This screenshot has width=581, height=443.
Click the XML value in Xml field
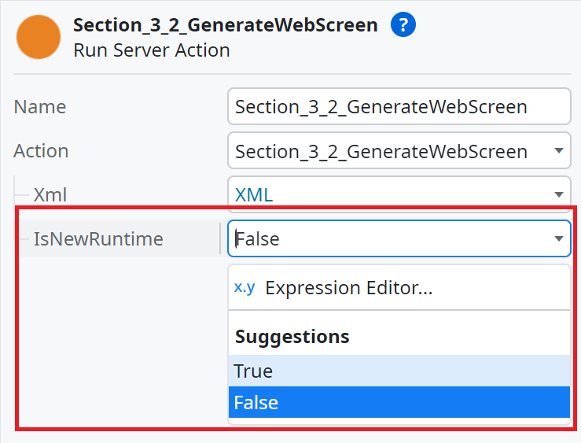254,195
